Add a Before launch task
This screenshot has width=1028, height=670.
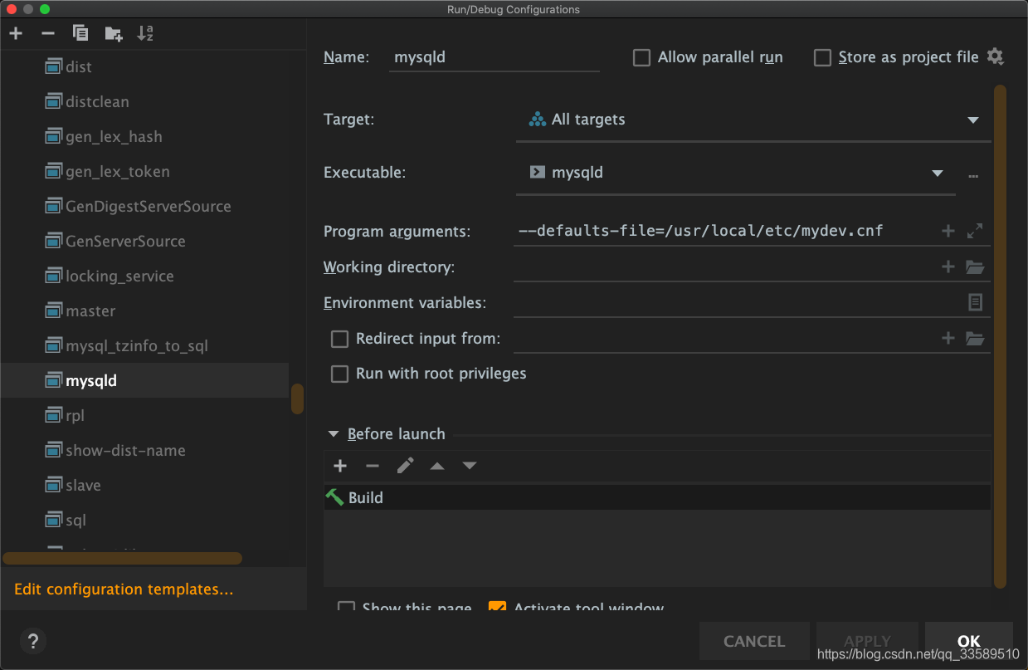340,466
